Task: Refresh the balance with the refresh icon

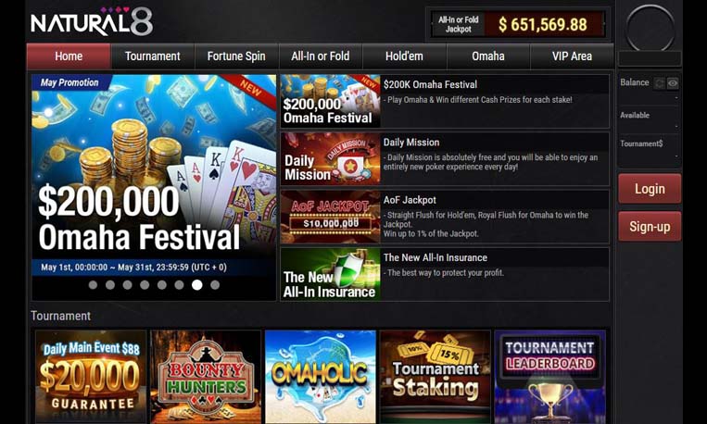Action: [660, 83]
